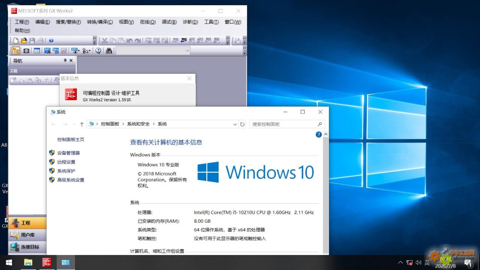Click the System window help question icon
This screenshot has width=480, height=270.
[x=319, y=134]
